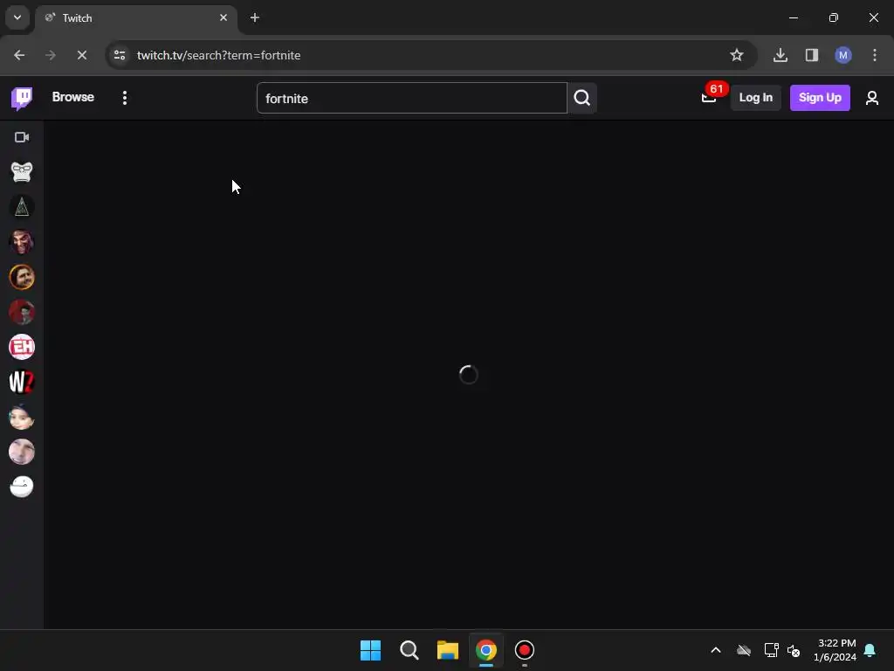
Task: View site information icon in address bar
Action: pos(120,55)
